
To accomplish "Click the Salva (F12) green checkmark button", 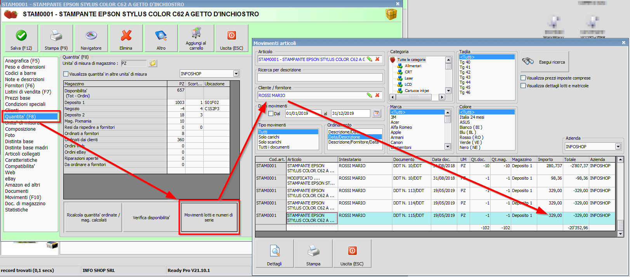I will 21,38.
